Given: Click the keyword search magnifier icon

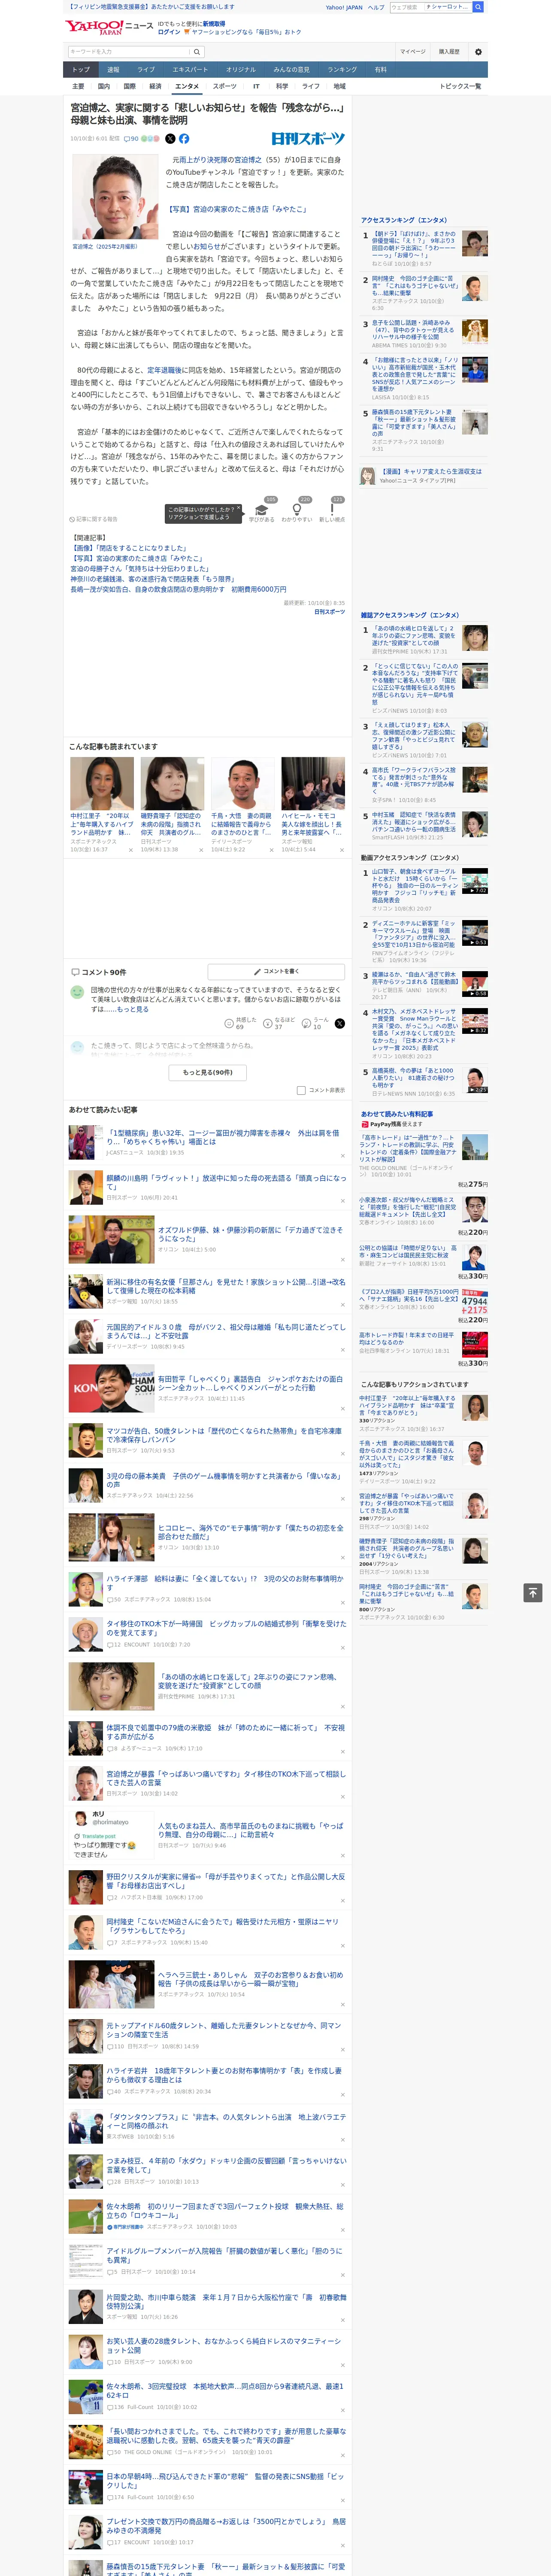Looking at the screenshot, I should click(197, 51).
